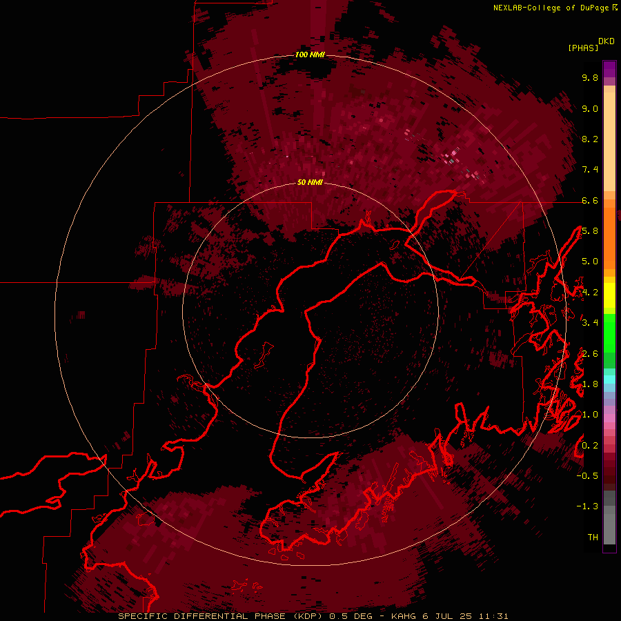Click the 6.6 value on the color scale
The image size is (621, 621).
coord(590,200)
